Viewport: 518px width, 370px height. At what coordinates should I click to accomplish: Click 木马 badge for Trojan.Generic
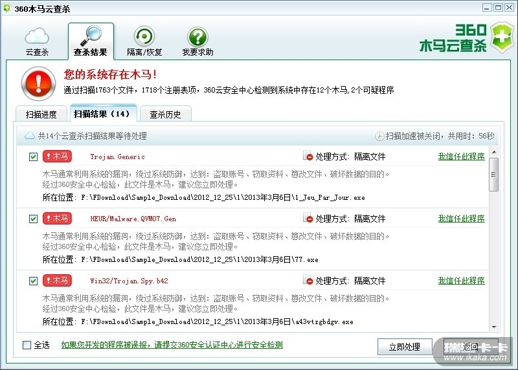tap(57, 156)
